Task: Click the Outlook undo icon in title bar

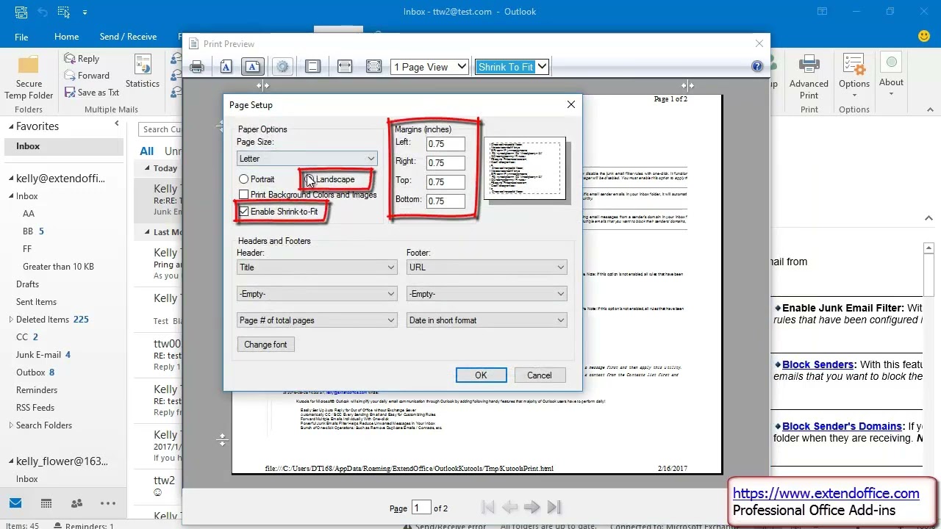Action: click(42, 12)
